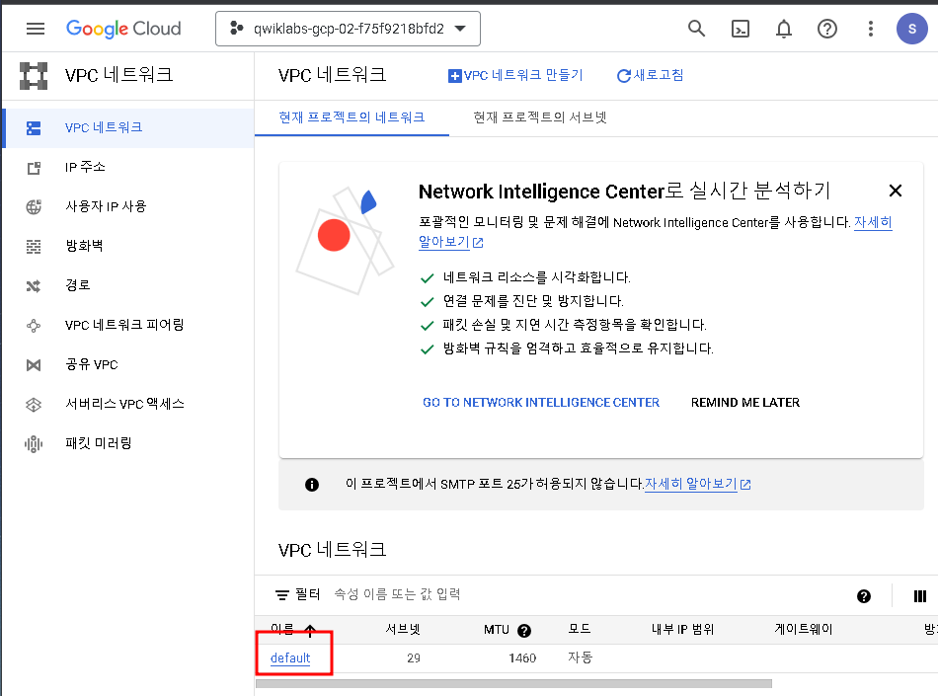The image size is (938, 696).
Task: Activate Cloud Shell terminal icon
Action: click(x=740, y=28)
